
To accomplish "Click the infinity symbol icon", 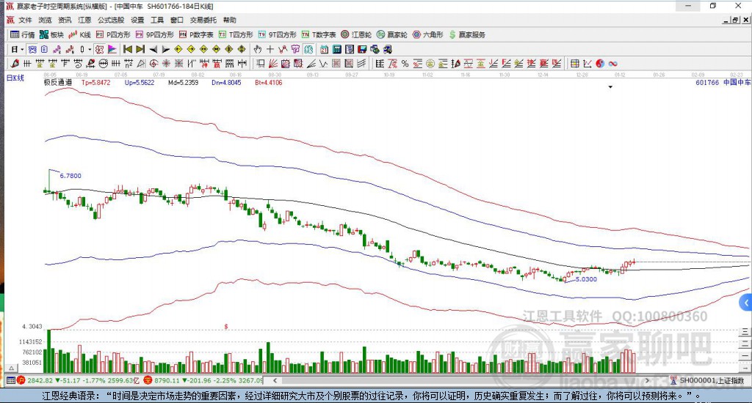I will [612, 64].
